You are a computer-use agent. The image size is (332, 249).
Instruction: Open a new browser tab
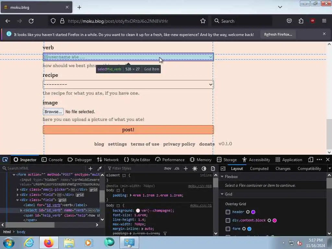79,7
